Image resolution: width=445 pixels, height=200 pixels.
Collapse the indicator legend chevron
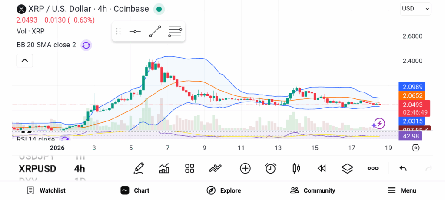tap(24, 60)
